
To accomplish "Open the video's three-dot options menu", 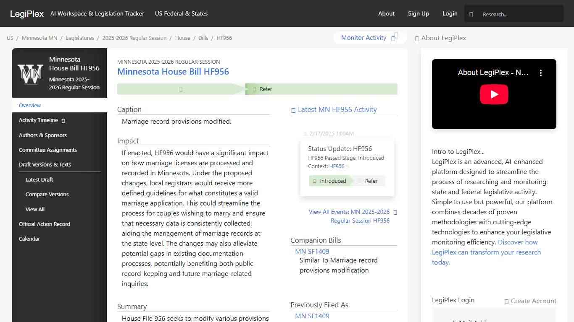I will (541, 73).
